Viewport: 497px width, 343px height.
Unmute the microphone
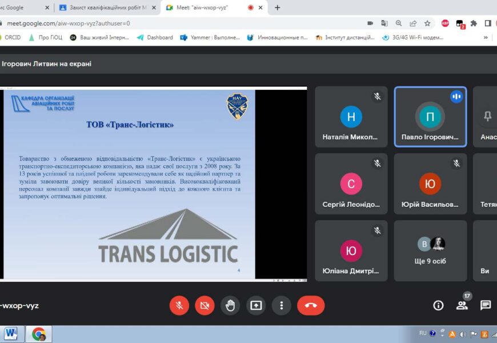179,305
